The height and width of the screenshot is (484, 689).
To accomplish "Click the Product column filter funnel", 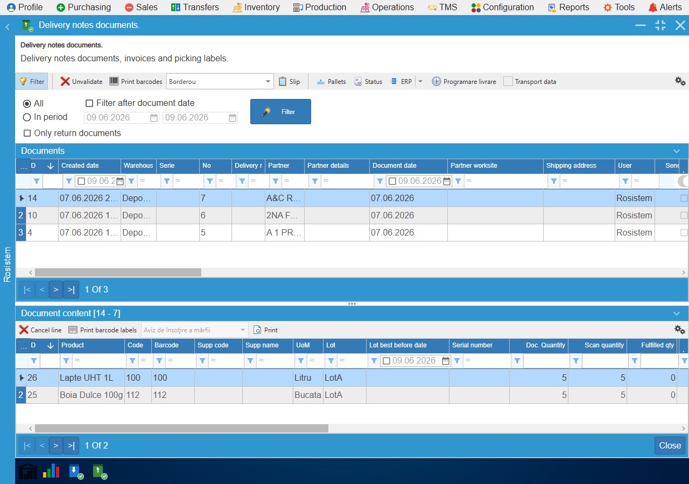I will pyautogui.click(x=66, y=361).
